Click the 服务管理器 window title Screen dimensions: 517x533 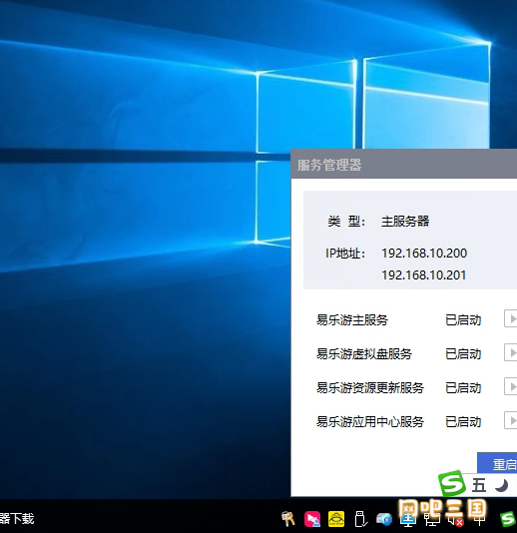(329, 165)
